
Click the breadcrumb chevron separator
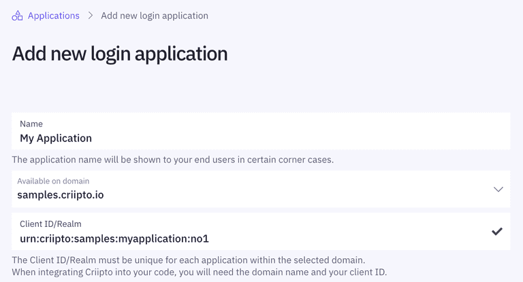[91, 16]
